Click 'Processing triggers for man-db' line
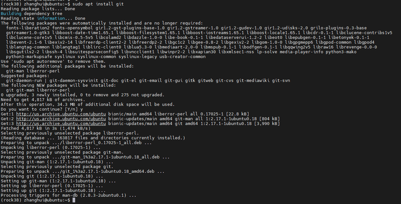Image resolution: width=401 pixels, height=204 pixels. (x=69, y=196)
